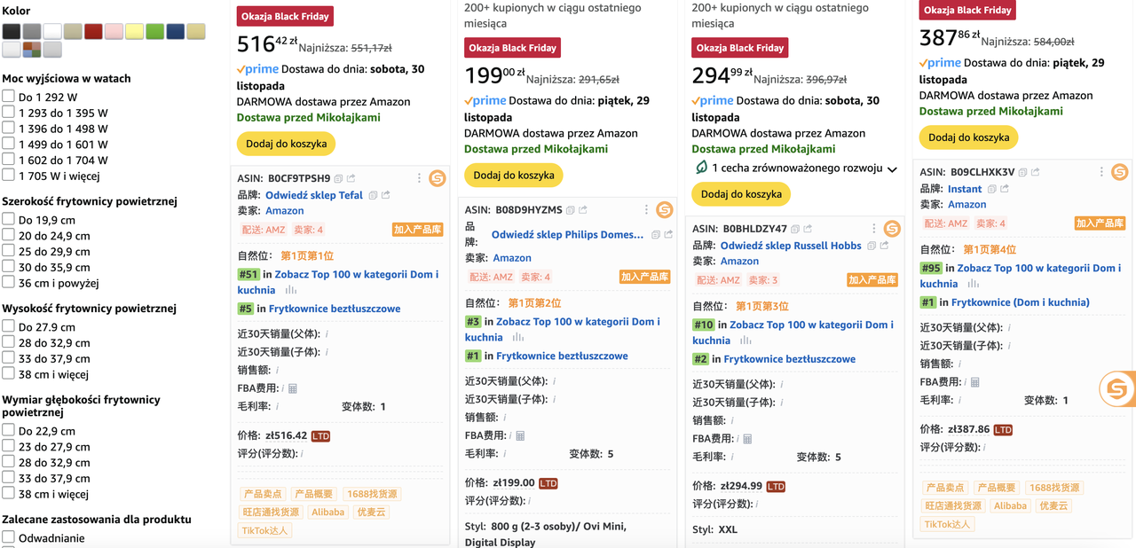Open the FBA fee calculator icon for ASIN B09CLHXK3V
Image resolution: width=1136 pixels, height=548 pixels.
(975, 382)
